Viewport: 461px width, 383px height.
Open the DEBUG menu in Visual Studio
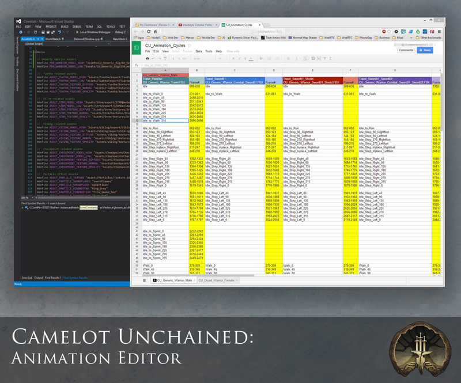77,26
